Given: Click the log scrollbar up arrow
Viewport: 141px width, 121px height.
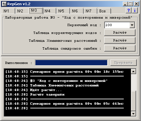Looking at the screenshot, I should coord(133,71).
